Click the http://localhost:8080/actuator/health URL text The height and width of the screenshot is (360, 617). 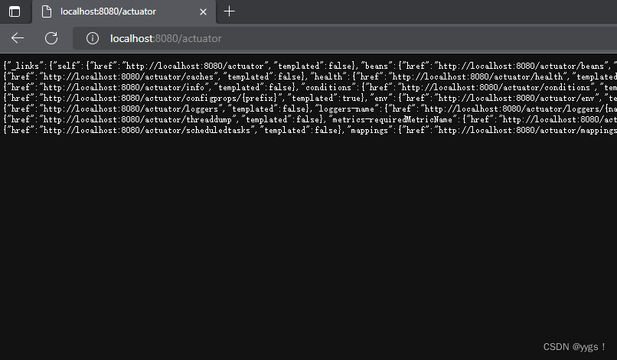478,76
